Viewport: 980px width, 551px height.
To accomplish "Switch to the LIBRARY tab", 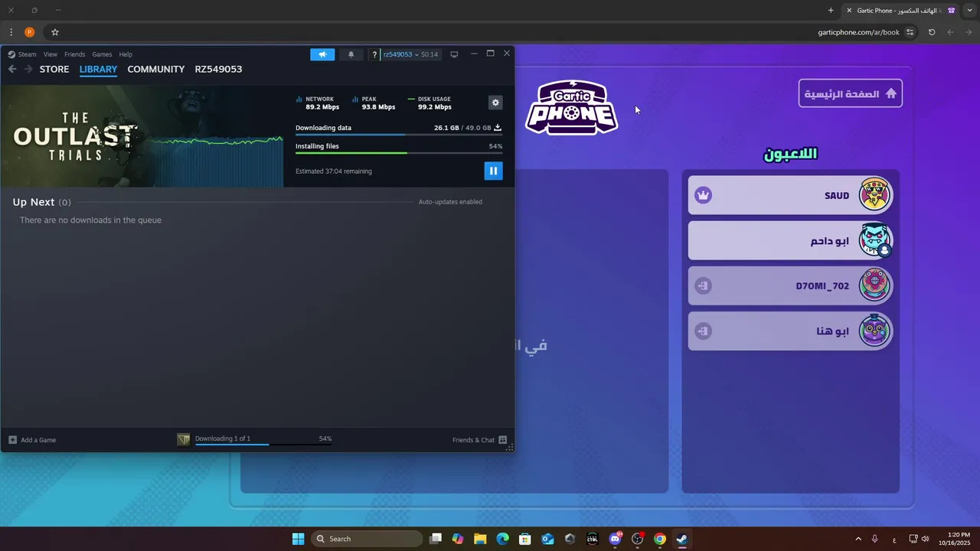I will click(98, 69).
